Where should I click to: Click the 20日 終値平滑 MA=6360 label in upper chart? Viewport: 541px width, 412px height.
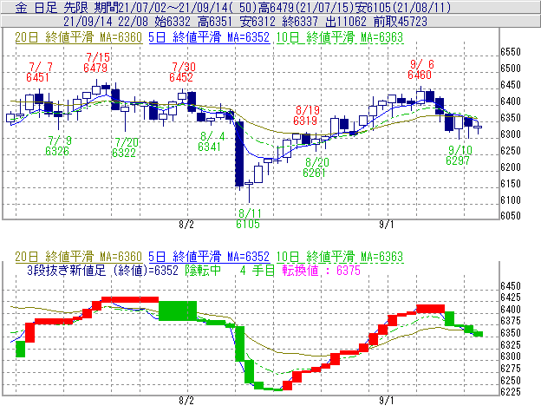(78, 37)
